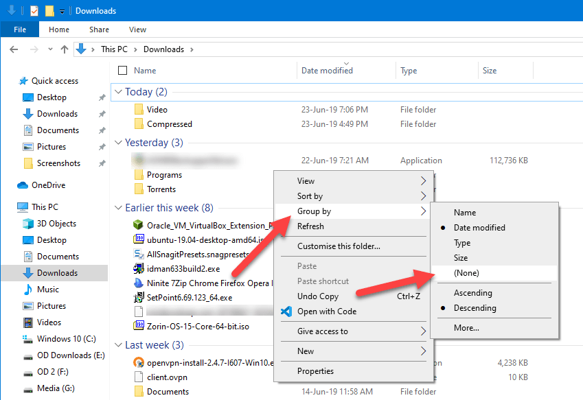Select the Video folder icon
The height and width of the screenshot is (400, 583).
pos(139,110)
